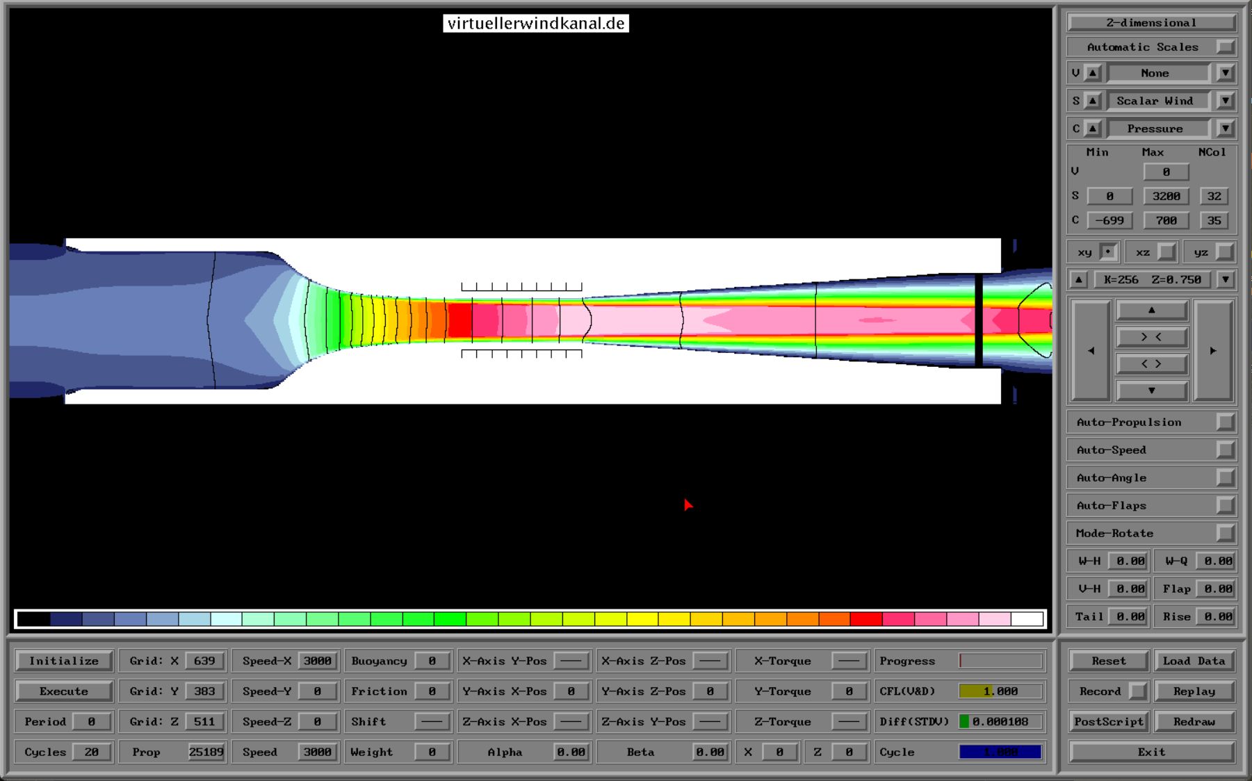Click the up arrow beside S selector
Image resolution: width=1252 pixels, height=781 pixels.
pyautogui.click(x=1093, y=101)
